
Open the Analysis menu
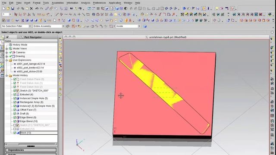tap(85, 3)
